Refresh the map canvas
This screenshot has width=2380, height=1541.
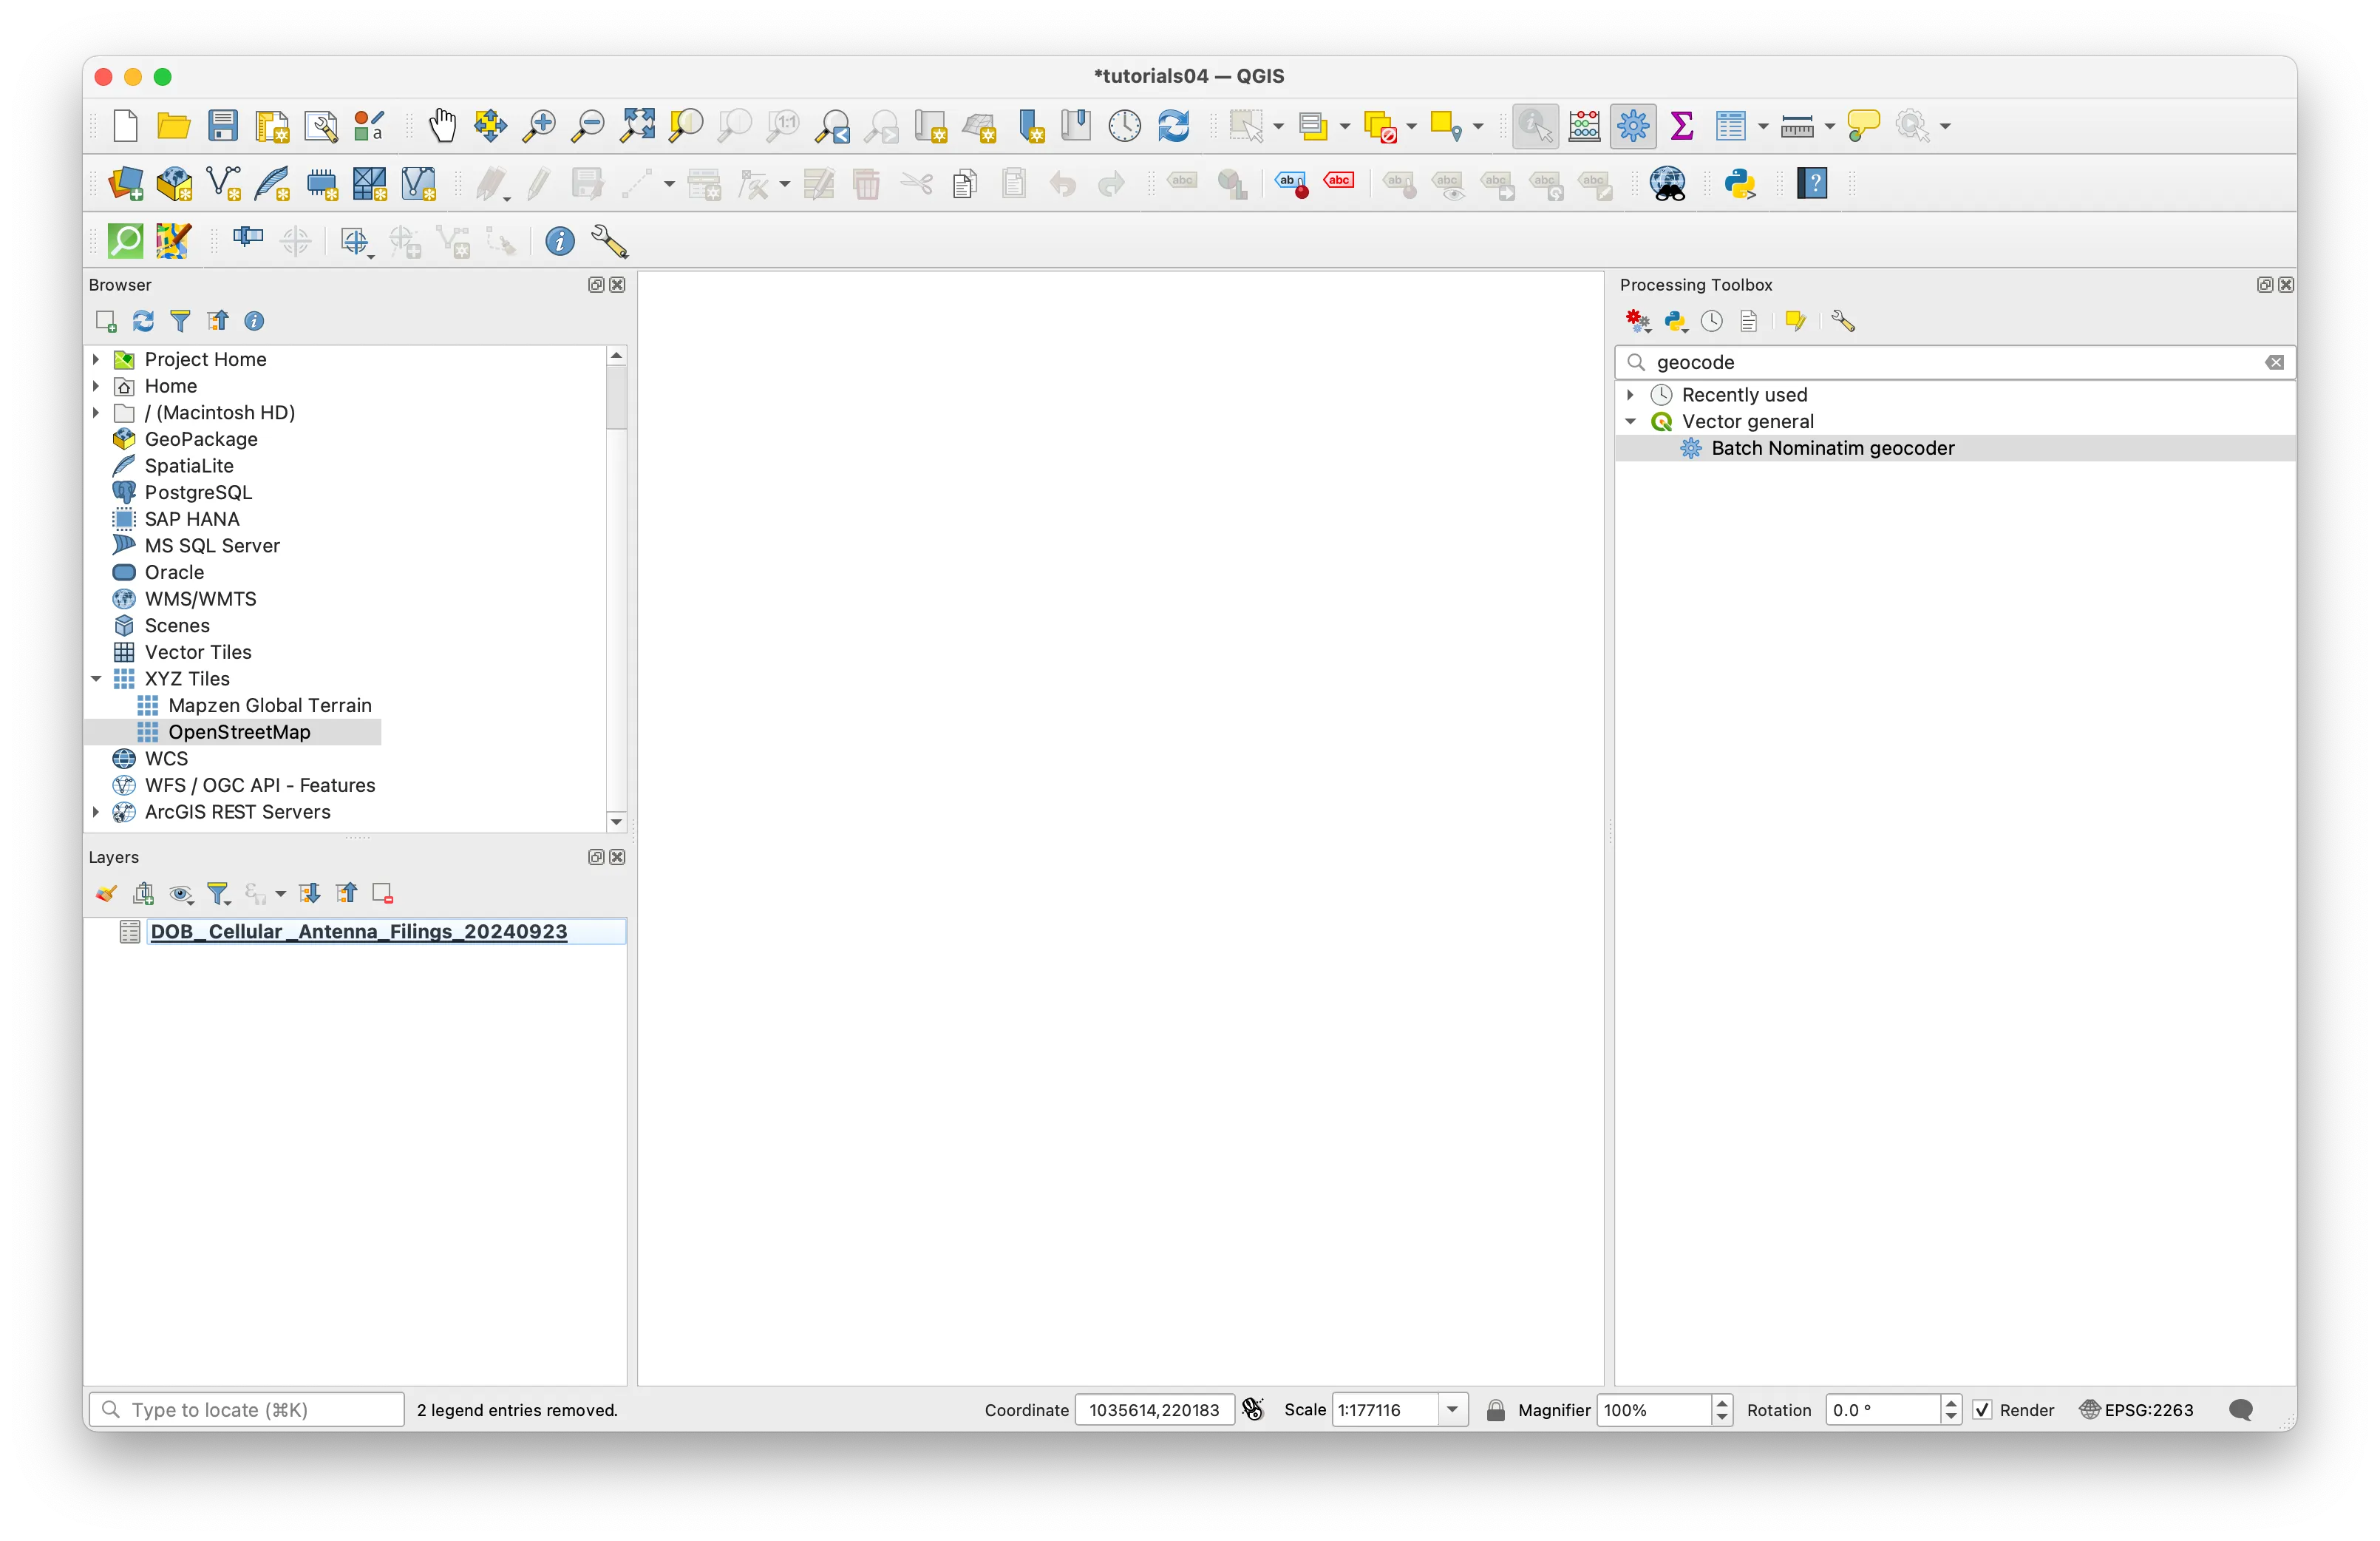[x=1174, y=125]
